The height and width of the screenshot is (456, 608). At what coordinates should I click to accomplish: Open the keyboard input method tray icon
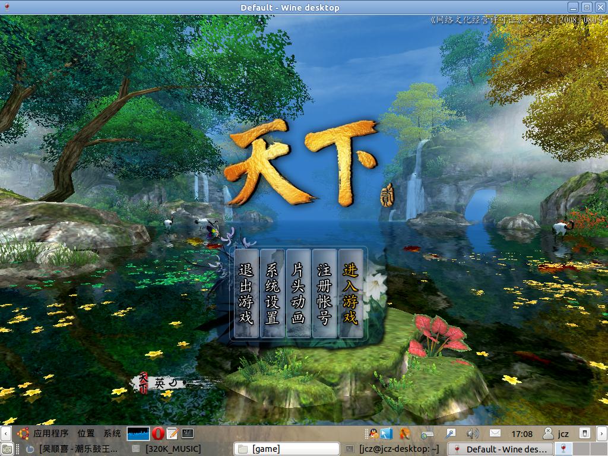[x=426, y=434]
